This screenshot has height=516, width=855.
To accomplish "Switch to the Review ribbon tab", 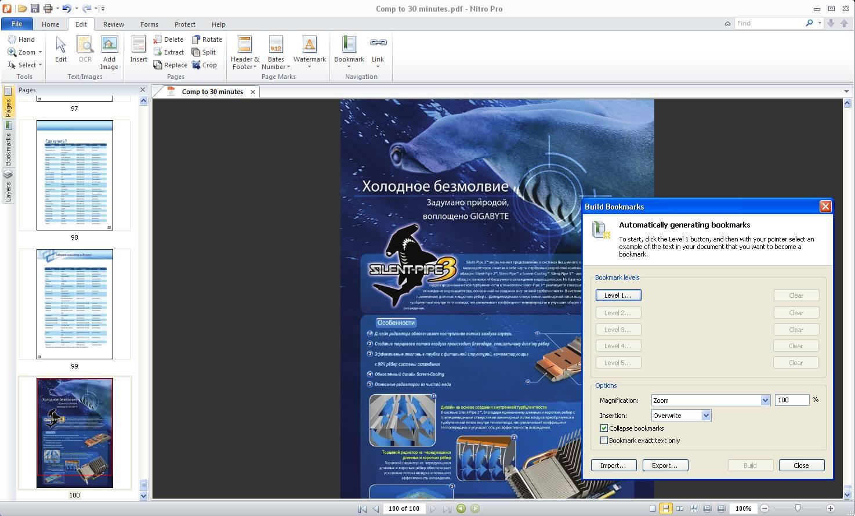I will (x=114, y=24).
